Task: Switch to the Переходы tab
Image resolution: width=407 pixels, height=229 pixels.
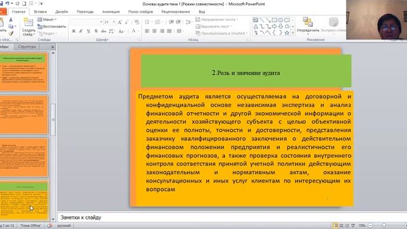Action: click(85, 11)
